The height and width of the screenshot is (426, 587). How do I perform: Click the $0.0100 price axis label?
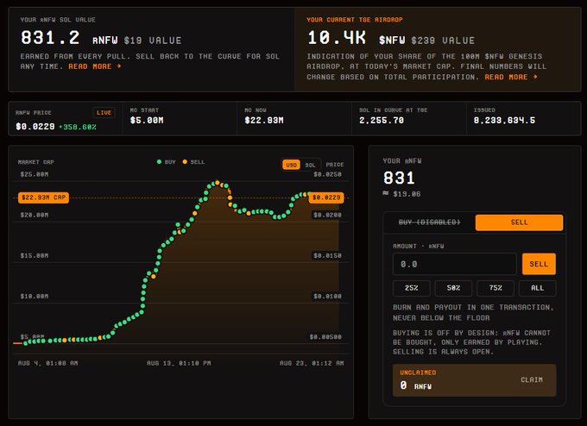327,297
